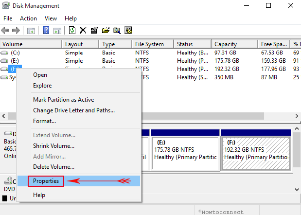301x215 pixels.
Task: Open the blue Help question-mark icon
Action: pos(46,30)
